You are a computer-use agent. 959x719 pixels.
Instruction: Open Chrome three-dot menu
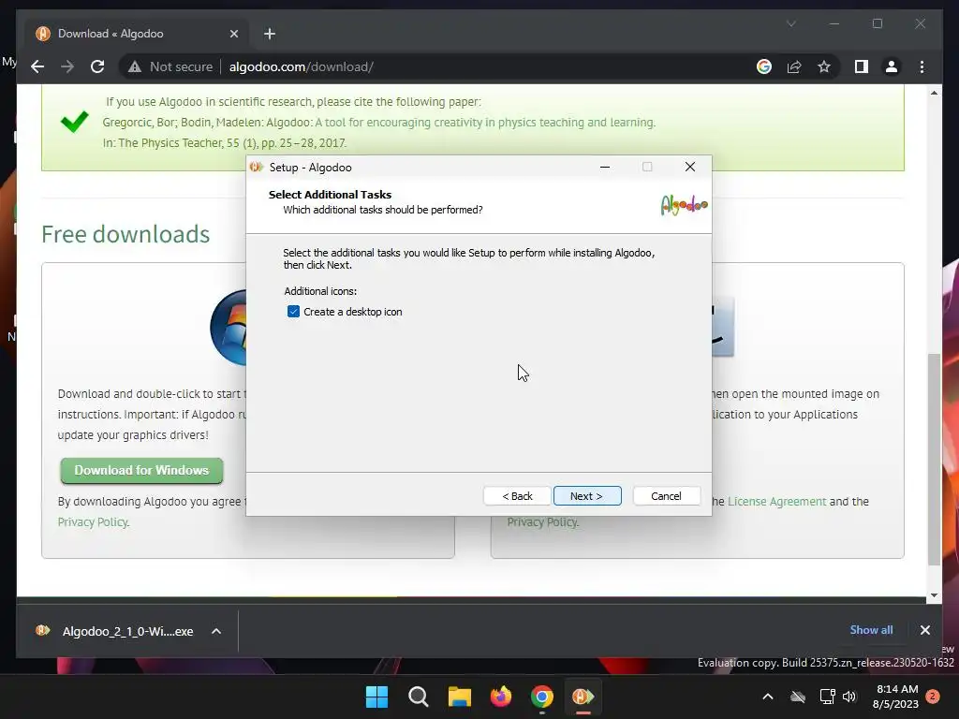click(x=922, y=66)
